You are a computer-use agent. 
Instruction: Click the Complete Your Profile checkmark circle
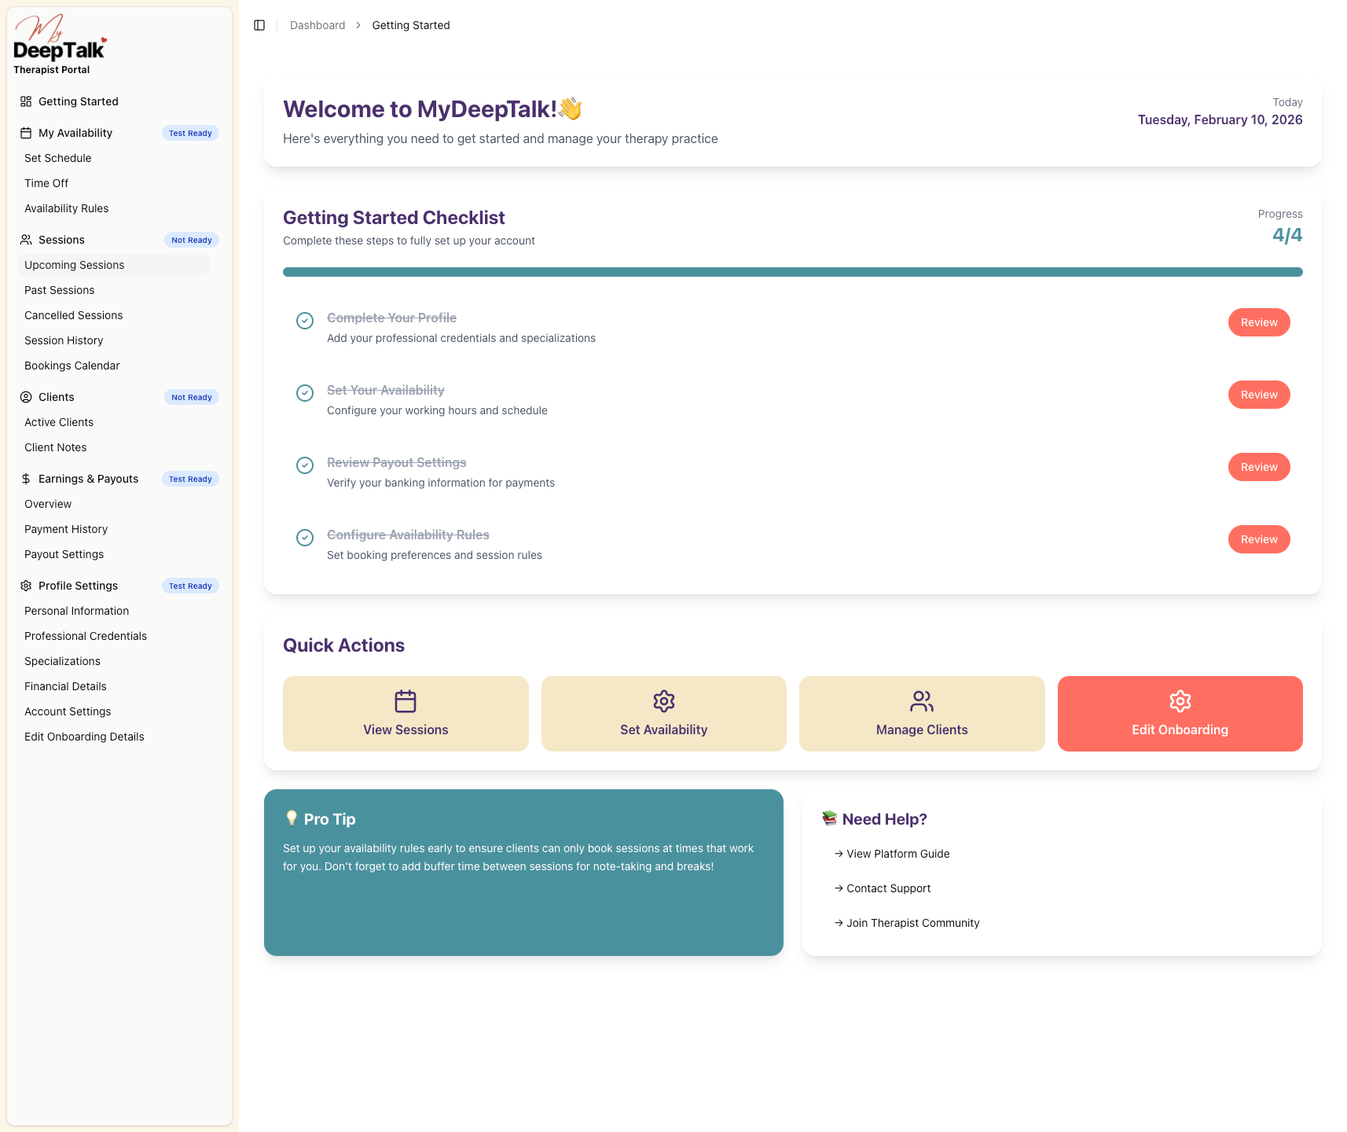[x=305, y=321]
